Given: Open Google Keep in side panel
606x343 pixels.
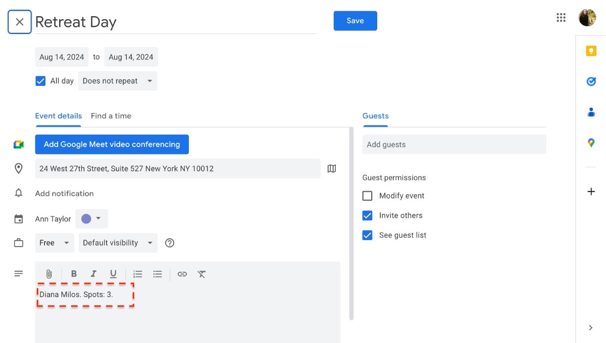Looking at the screenshot, I should tap(591, 51).
